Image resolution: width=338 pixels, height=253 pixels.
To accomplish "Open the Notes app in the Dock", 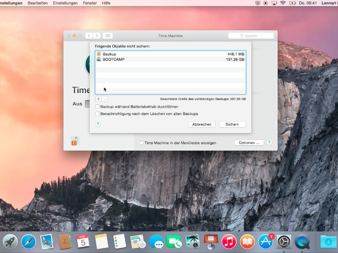I will [101, 242].
